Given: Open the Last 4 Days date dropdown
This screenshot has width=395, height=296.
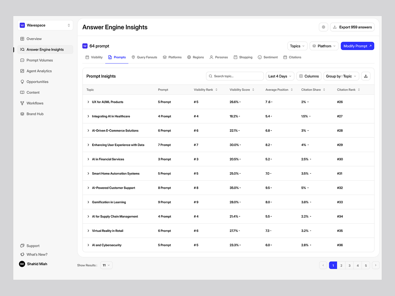Looking at the screenshot, I should click(x=280, y=76).
